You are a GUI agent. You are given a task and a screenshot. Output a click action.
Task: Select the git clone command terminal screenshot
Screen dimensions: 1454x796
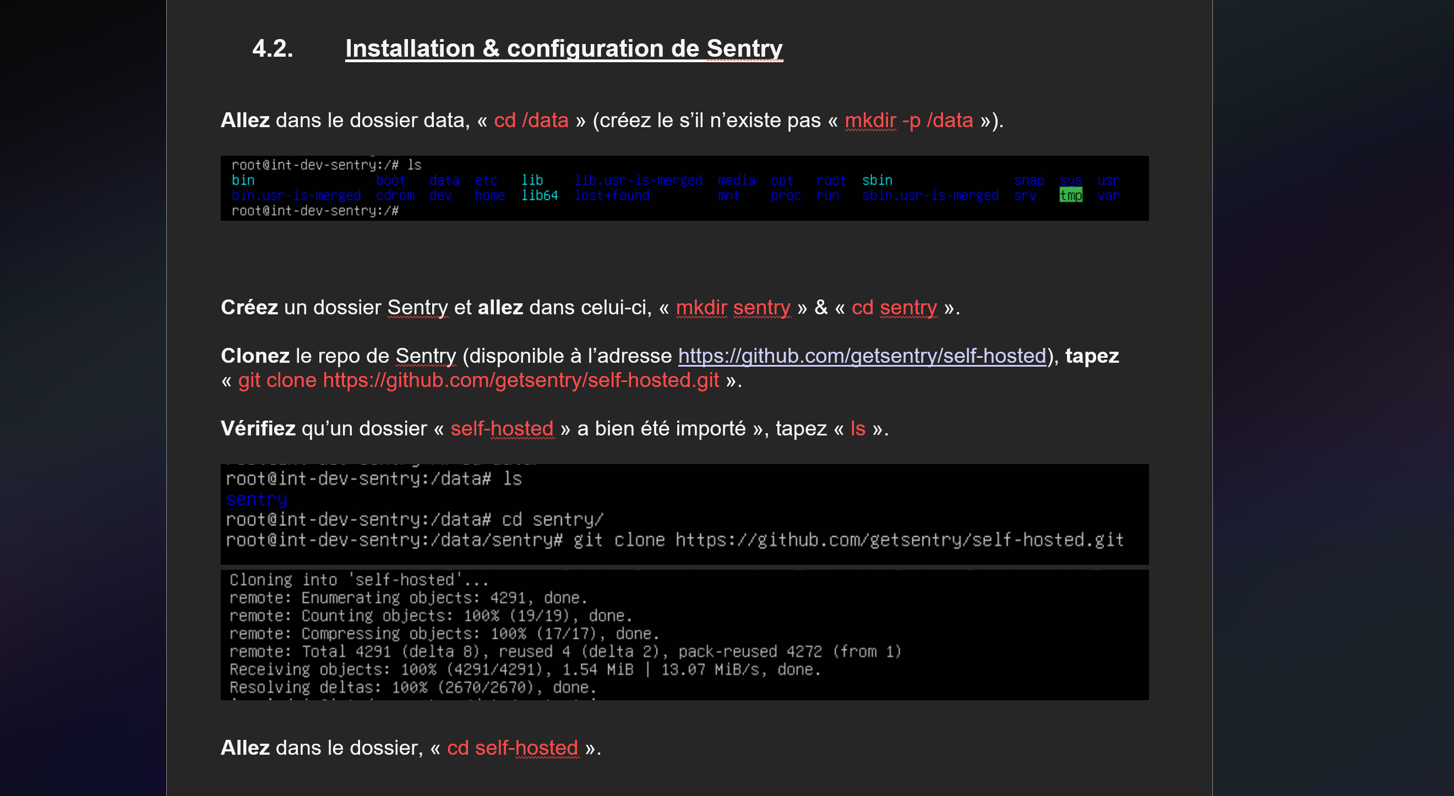(x=684, y=514)
